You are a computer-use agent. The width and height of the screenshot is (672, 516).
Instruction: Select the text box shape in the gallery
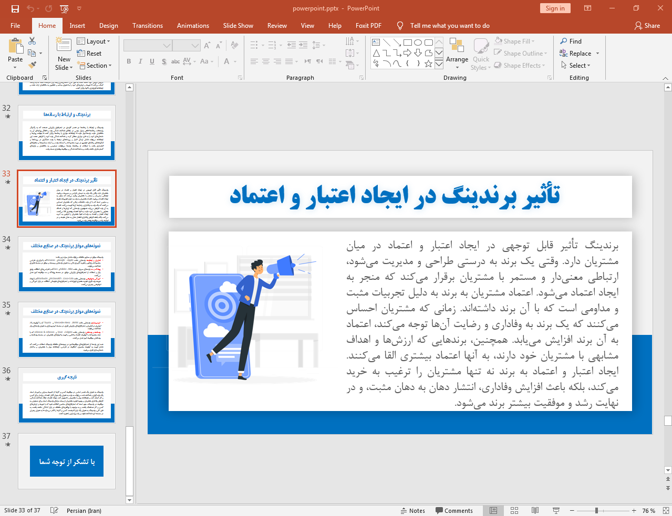(x=376, y=43)
